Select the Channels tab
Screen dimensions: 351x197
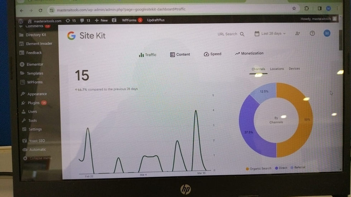[258, 69]
